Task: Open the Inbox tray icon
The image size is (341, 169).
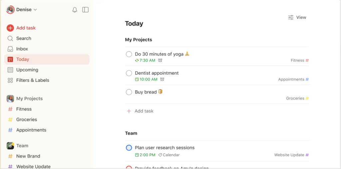Action: [x=10, y=49]
